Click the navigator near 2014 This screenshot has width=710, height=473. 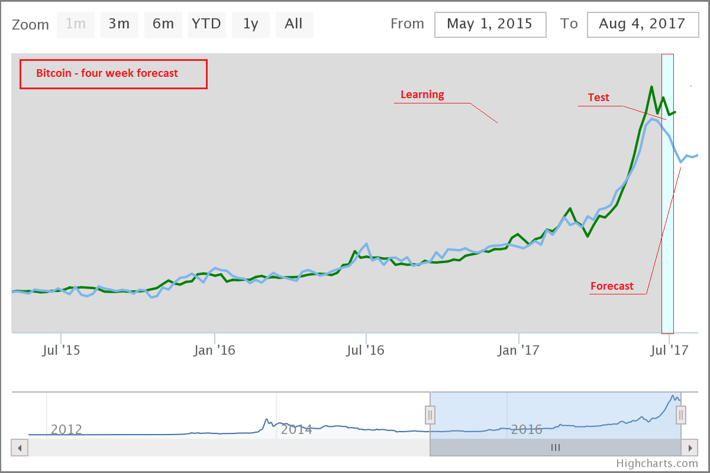pyautogui.click(x=296, y=429)
